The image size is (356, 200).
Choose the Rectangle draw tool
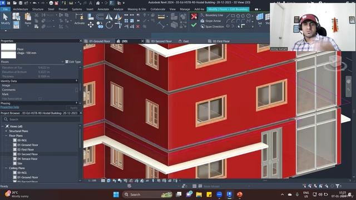(233, 16)
